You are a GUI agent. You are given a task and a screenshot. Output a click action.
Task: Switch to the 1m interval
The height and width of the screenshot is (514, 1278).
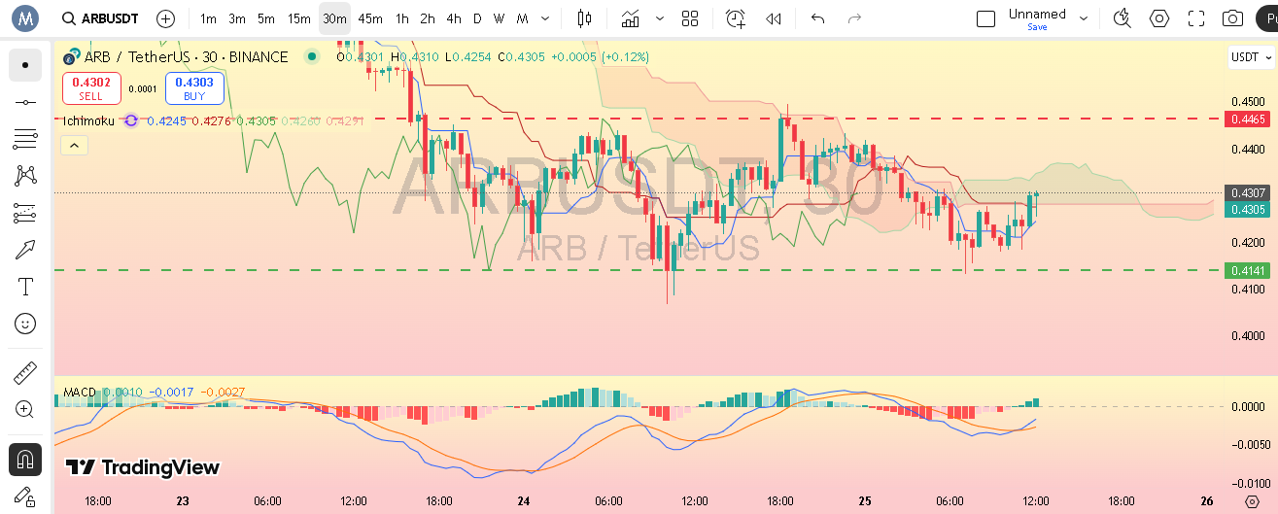(x=209, y=18)
